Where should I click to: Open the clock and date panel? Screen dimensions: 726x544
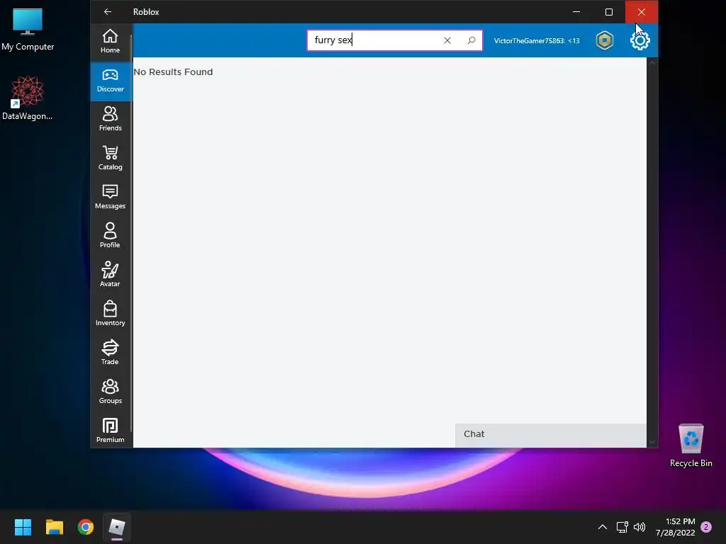[676, 527]
